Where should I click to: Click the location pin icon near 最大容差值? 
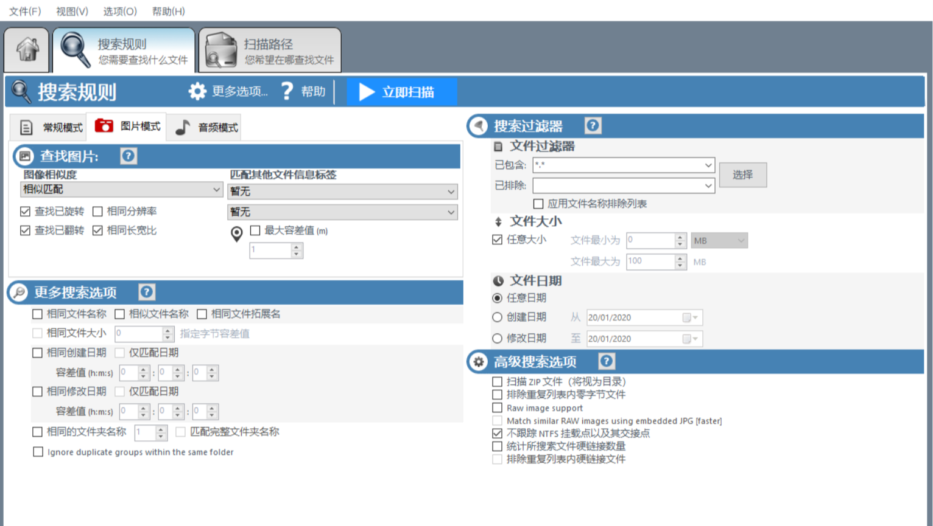[236, 235]
